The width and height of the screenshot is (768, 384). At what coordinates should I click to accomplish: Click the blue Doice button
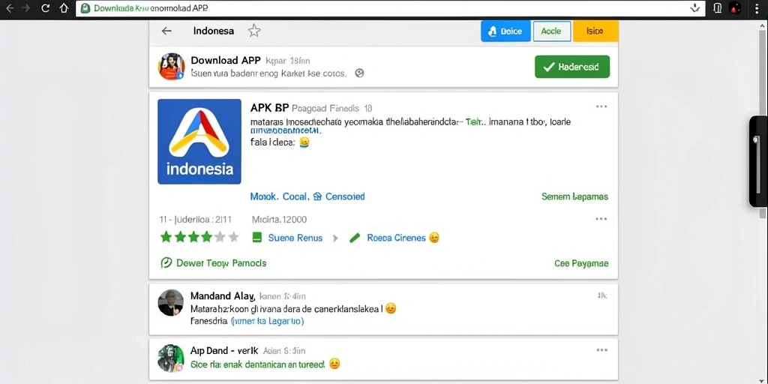(505, 31)
